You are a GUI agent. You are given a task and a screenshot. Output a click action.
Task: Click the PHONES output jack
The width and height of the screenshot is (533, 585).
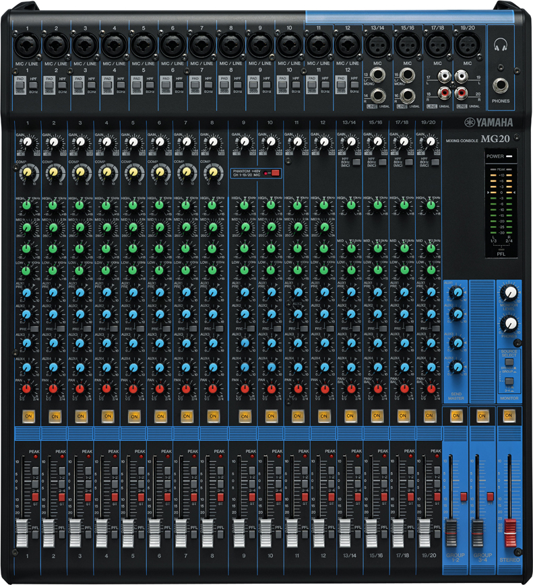(500, 85)
